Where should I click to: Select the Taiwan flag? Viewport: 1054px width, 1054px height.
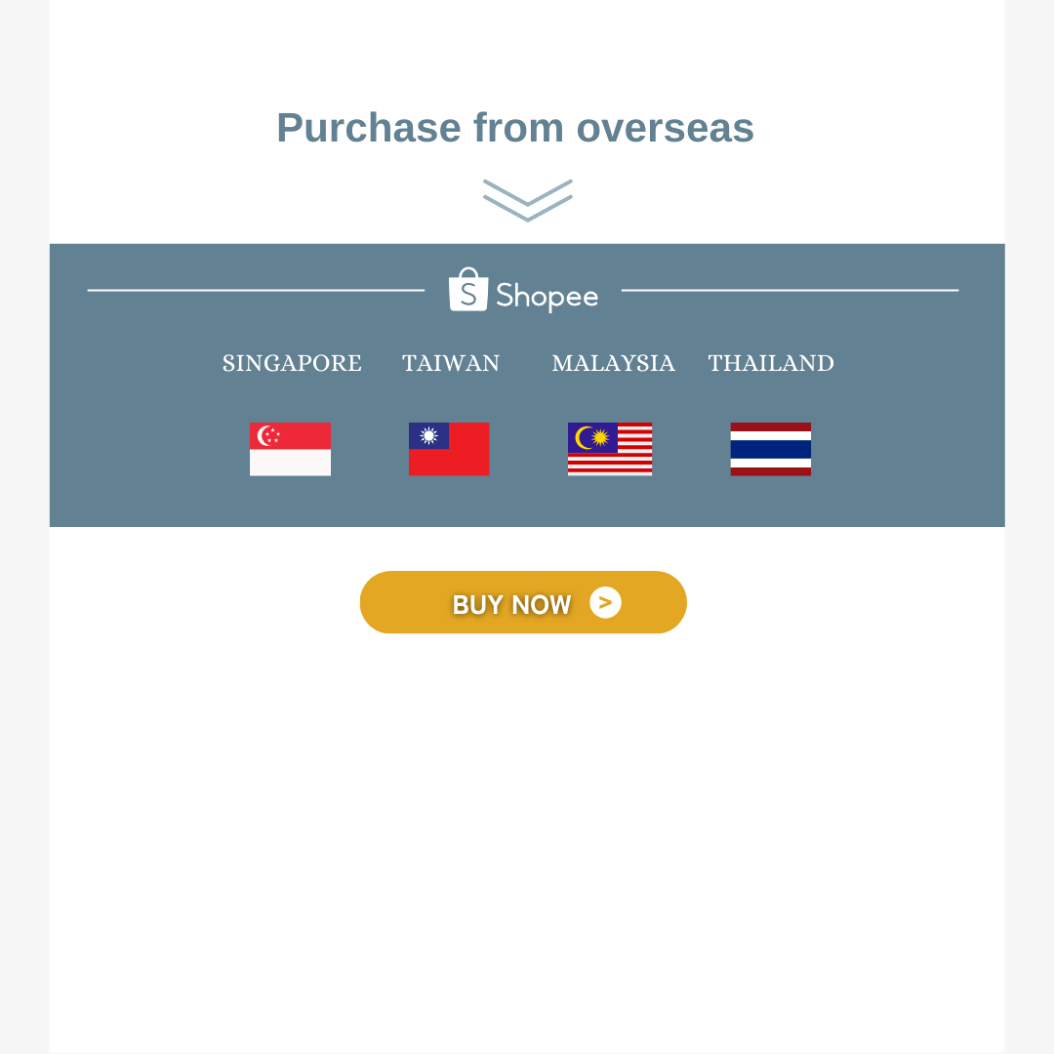tap(449, 449)
